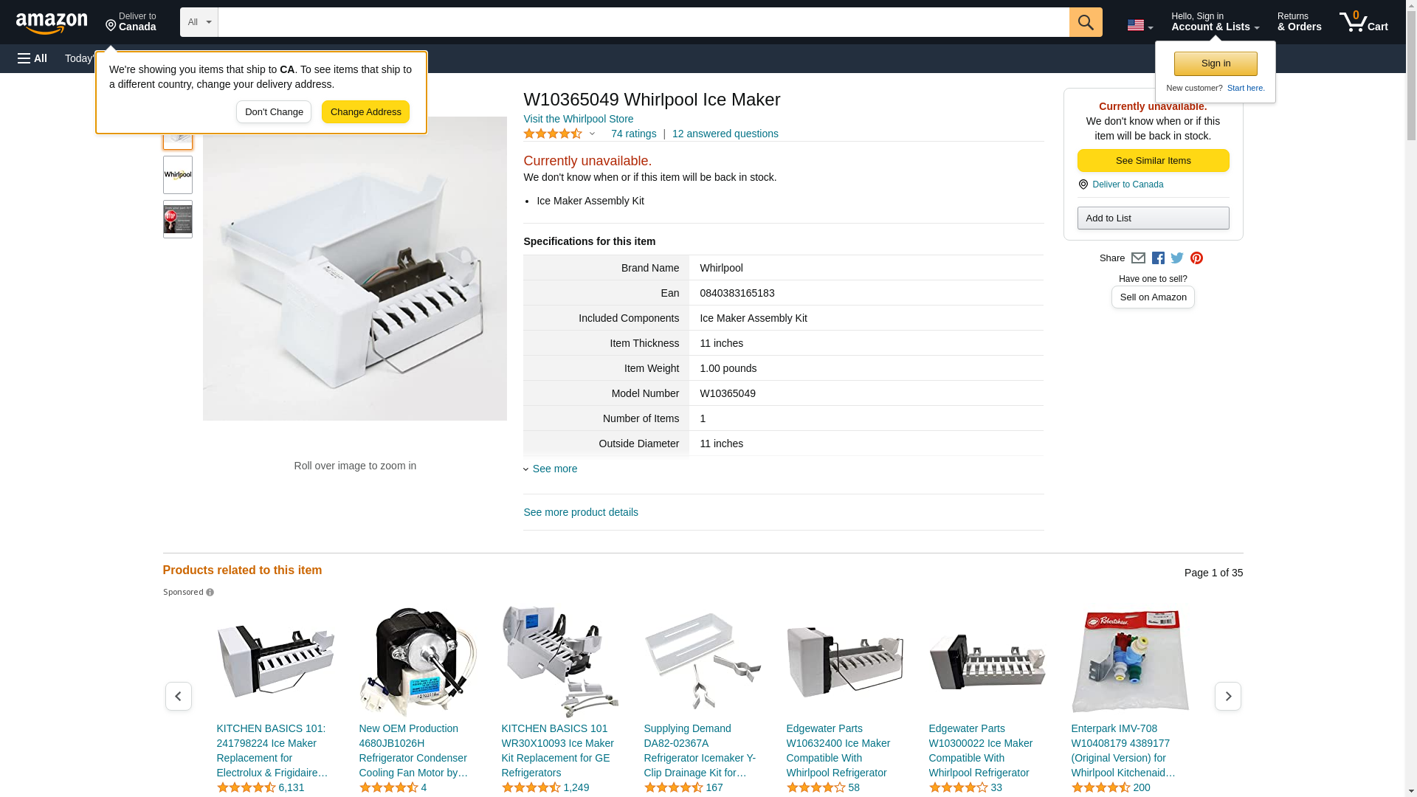
Task: Click the See Similar Items button
Action: pyautogui.click(x=1153, y=161)
